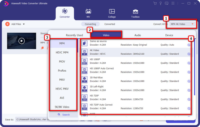Screen dimensions: 200x127
Task: Click the Search button below format list
Action: coord(63,115)
